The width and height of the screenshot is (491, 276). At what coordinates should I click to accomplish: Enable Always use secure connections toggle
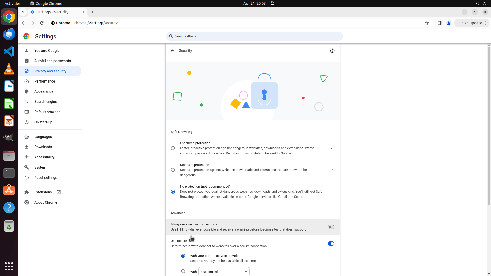coord(331,227)
